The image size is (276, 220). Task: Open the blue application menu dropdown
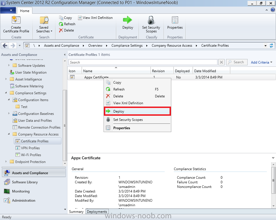8,10
